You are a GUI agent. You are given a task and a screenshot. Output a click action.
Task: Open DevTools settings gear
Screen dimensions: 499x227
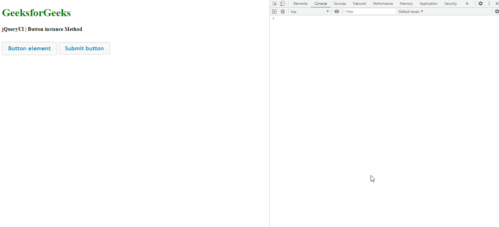tap(481, 3)
